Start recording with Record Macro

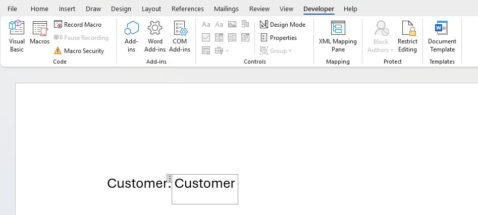pyautogui.click(x=78, y=25)
